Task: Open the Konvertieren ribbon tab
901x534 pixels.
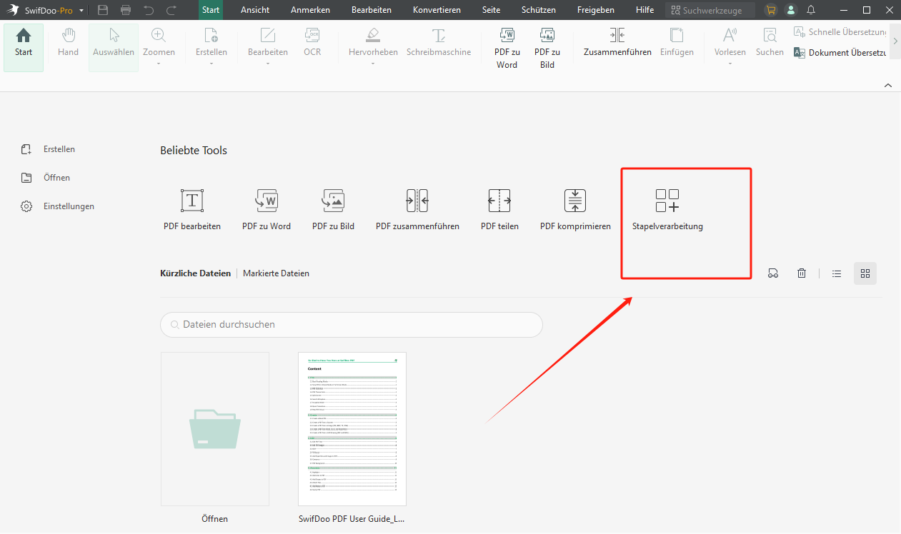Action: tap(437, 10)
